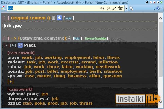Click the red dot icon in title bar
Image resolution: width=164 pixels, height=109 pixels.
pyautogui.click(x=151, y=2)
